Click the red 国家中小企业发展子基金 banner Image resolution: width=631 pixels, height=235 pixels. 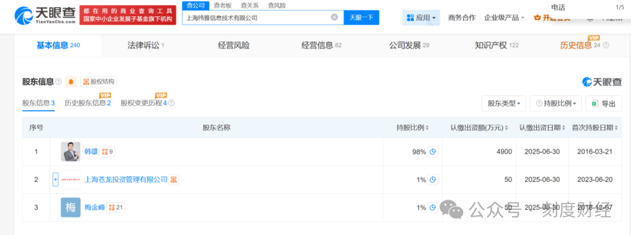click(x=127, y=15)
